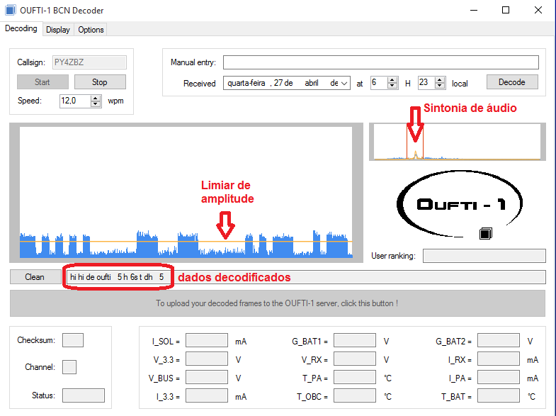Click the Channel field
Screen dimensions: 556x416
point(69,367)
